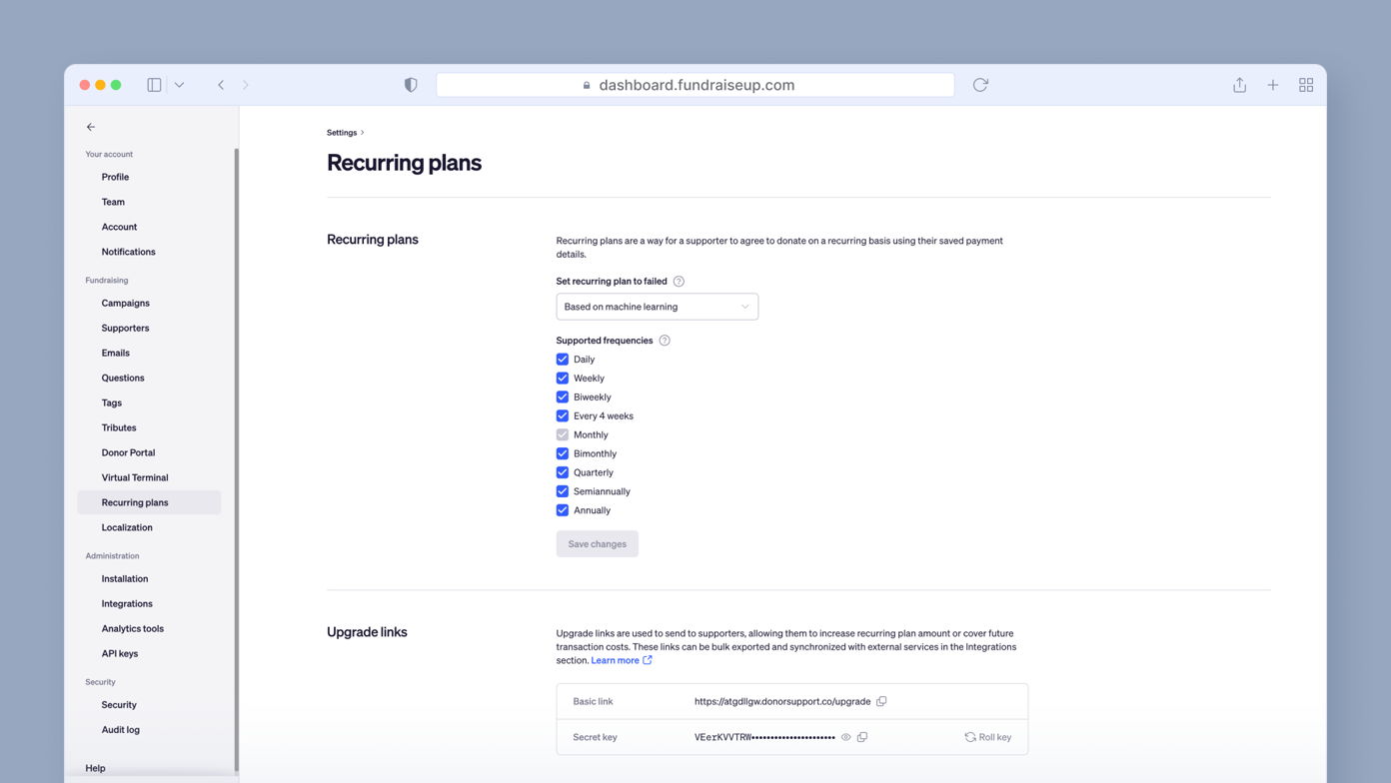Click the back arrow atop the settings sidebar
The height and width of the screenshot is (783, 1391).
[x=91, y=127]
